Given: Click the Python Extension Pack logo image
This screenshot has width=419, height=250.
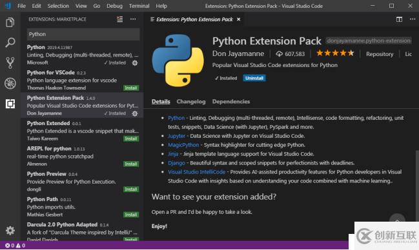Looking at the screenshot, I should point(178,60).
